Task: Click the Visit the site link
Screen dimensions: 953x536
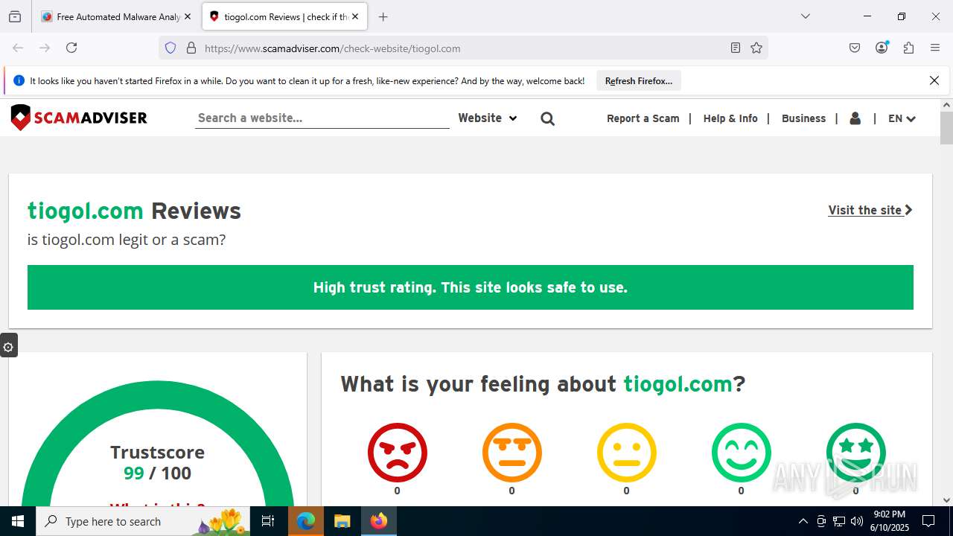Action: click(x=870, y=210)
